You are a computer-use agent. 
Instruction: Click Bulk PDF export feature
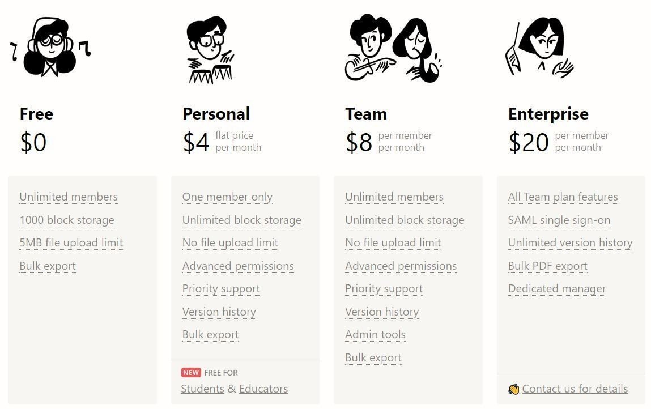[x=547, y=266]
